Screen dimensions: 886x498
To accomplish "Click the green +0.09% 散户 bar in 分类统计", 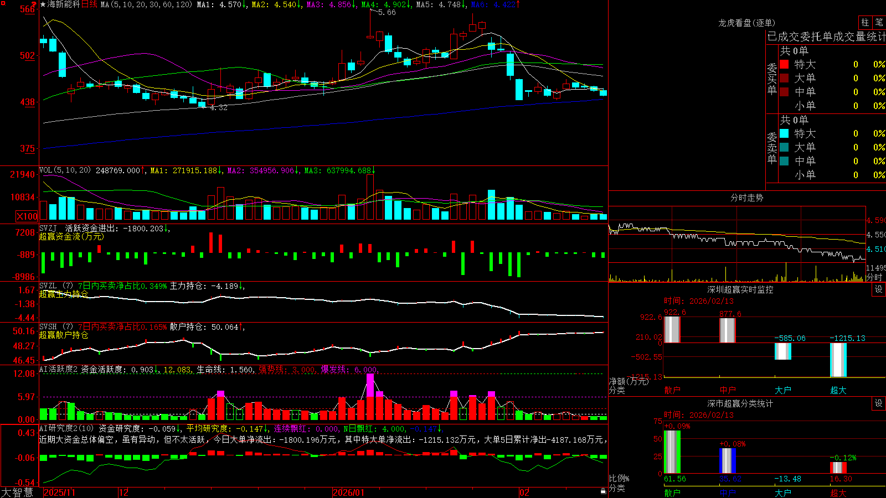I will point(672,452).
